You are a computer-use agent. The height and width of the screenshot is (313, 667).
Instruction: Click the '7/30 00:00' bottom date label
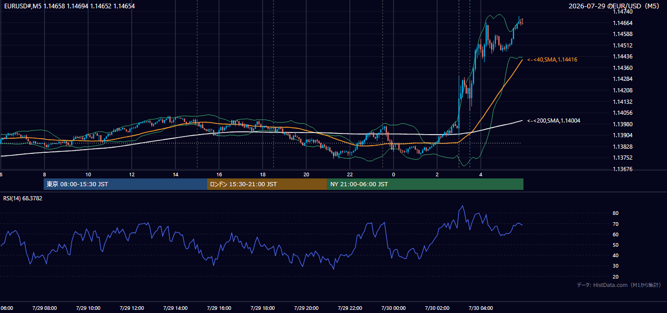coord(394,308)
